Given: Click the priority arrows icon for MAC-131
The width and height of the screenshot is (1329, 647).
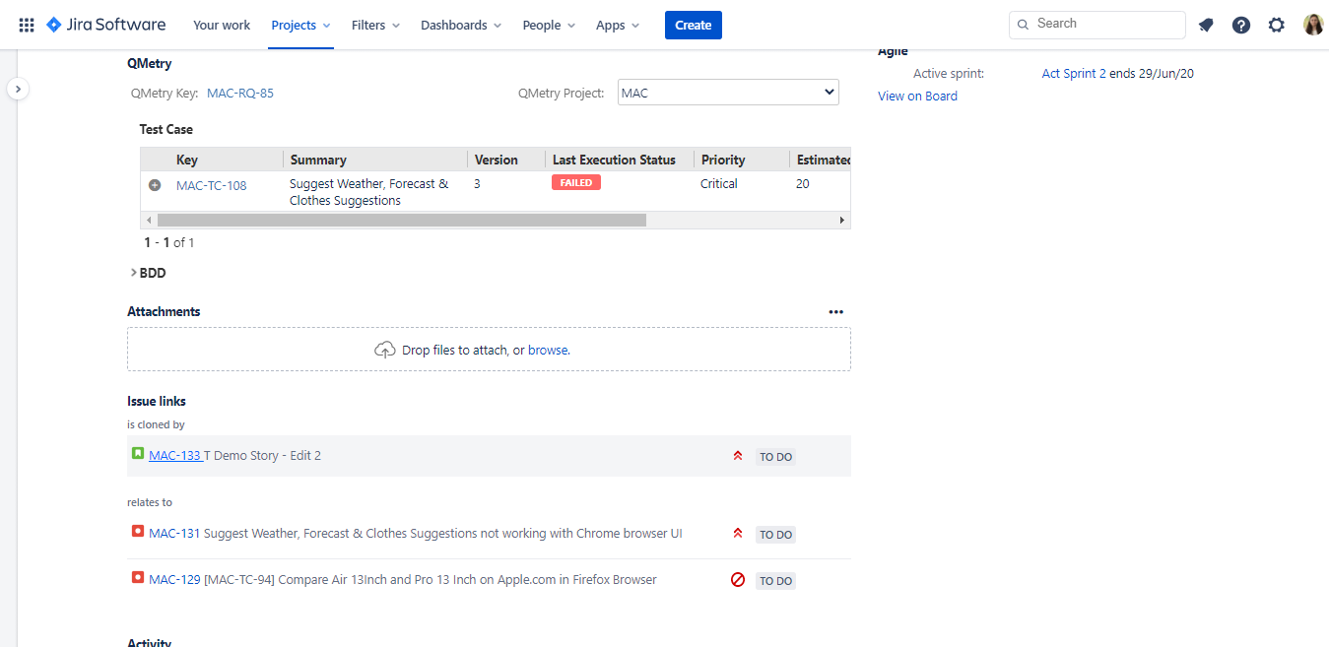Looking at the screenshot, I should point(738,534).
